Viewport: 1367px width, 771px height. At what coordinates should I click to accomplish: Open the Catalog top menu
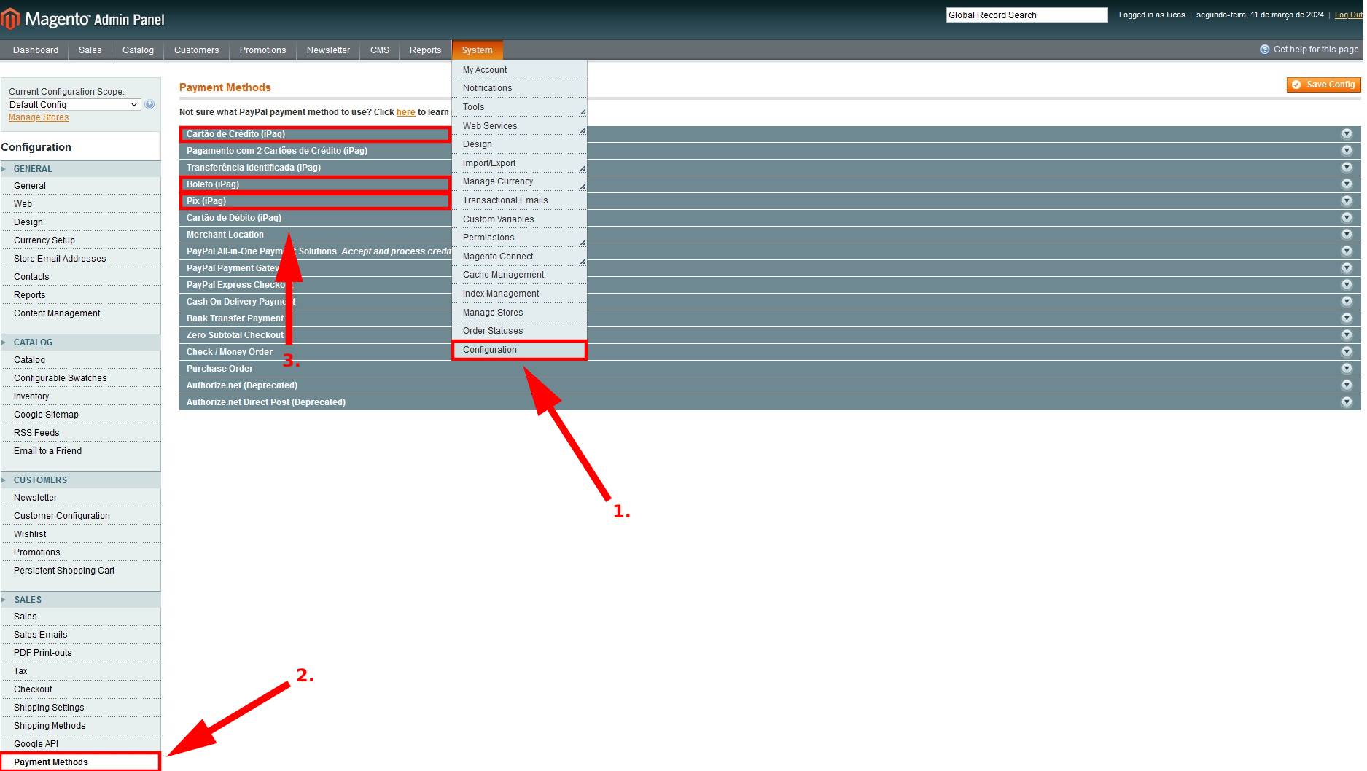pyautogui.click(x=138, y=50)
